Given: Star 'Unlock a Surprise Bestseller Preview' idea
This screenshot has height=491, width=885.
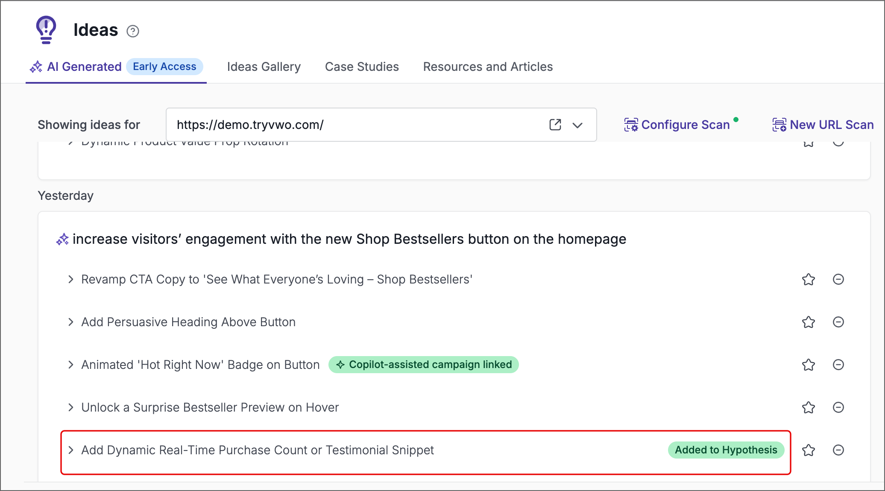Looking at the screenshot, I should pos(809,407).
